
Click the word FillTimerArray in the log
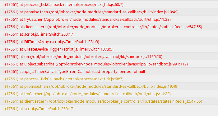pyautogui.click(x=37, y=42)
